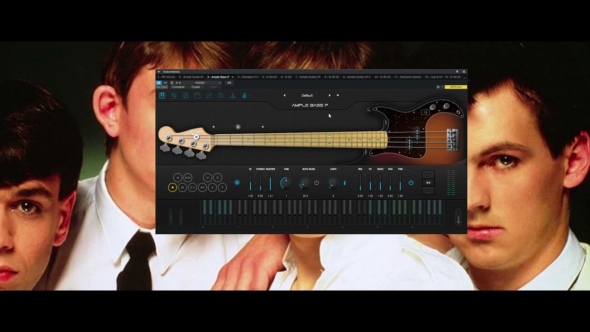Open the Main keyboard panel icon
This screenshot has width=590, height=332.
[x=162, y=95]
